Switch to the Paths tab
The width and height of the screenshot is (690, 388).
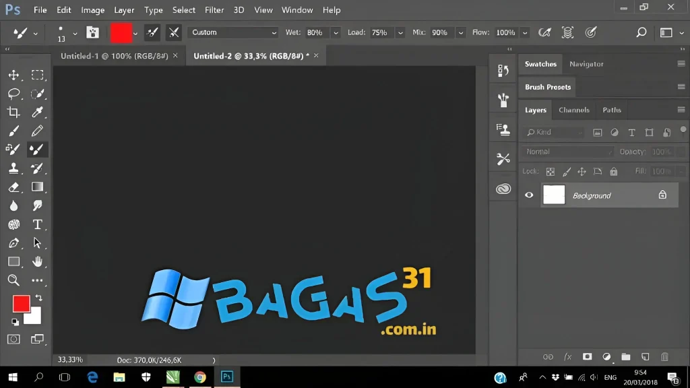click(x=612, y=110)
